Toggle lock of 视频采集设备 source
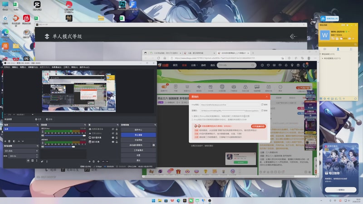Viewport: 363px width, 204px height. pos(117,129)
